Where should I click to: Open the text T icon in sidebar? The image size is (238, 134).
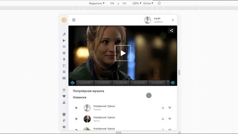[x=64, y=66]
